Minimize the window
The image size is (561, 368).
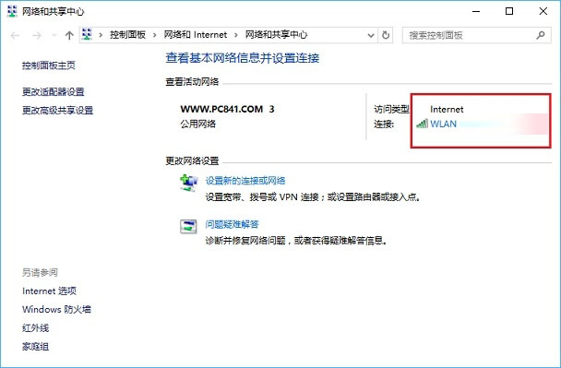[476, 11]
